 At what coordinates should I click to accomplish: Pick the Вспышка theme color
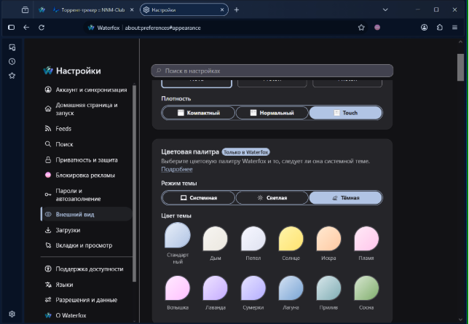(x=178, y=288)
